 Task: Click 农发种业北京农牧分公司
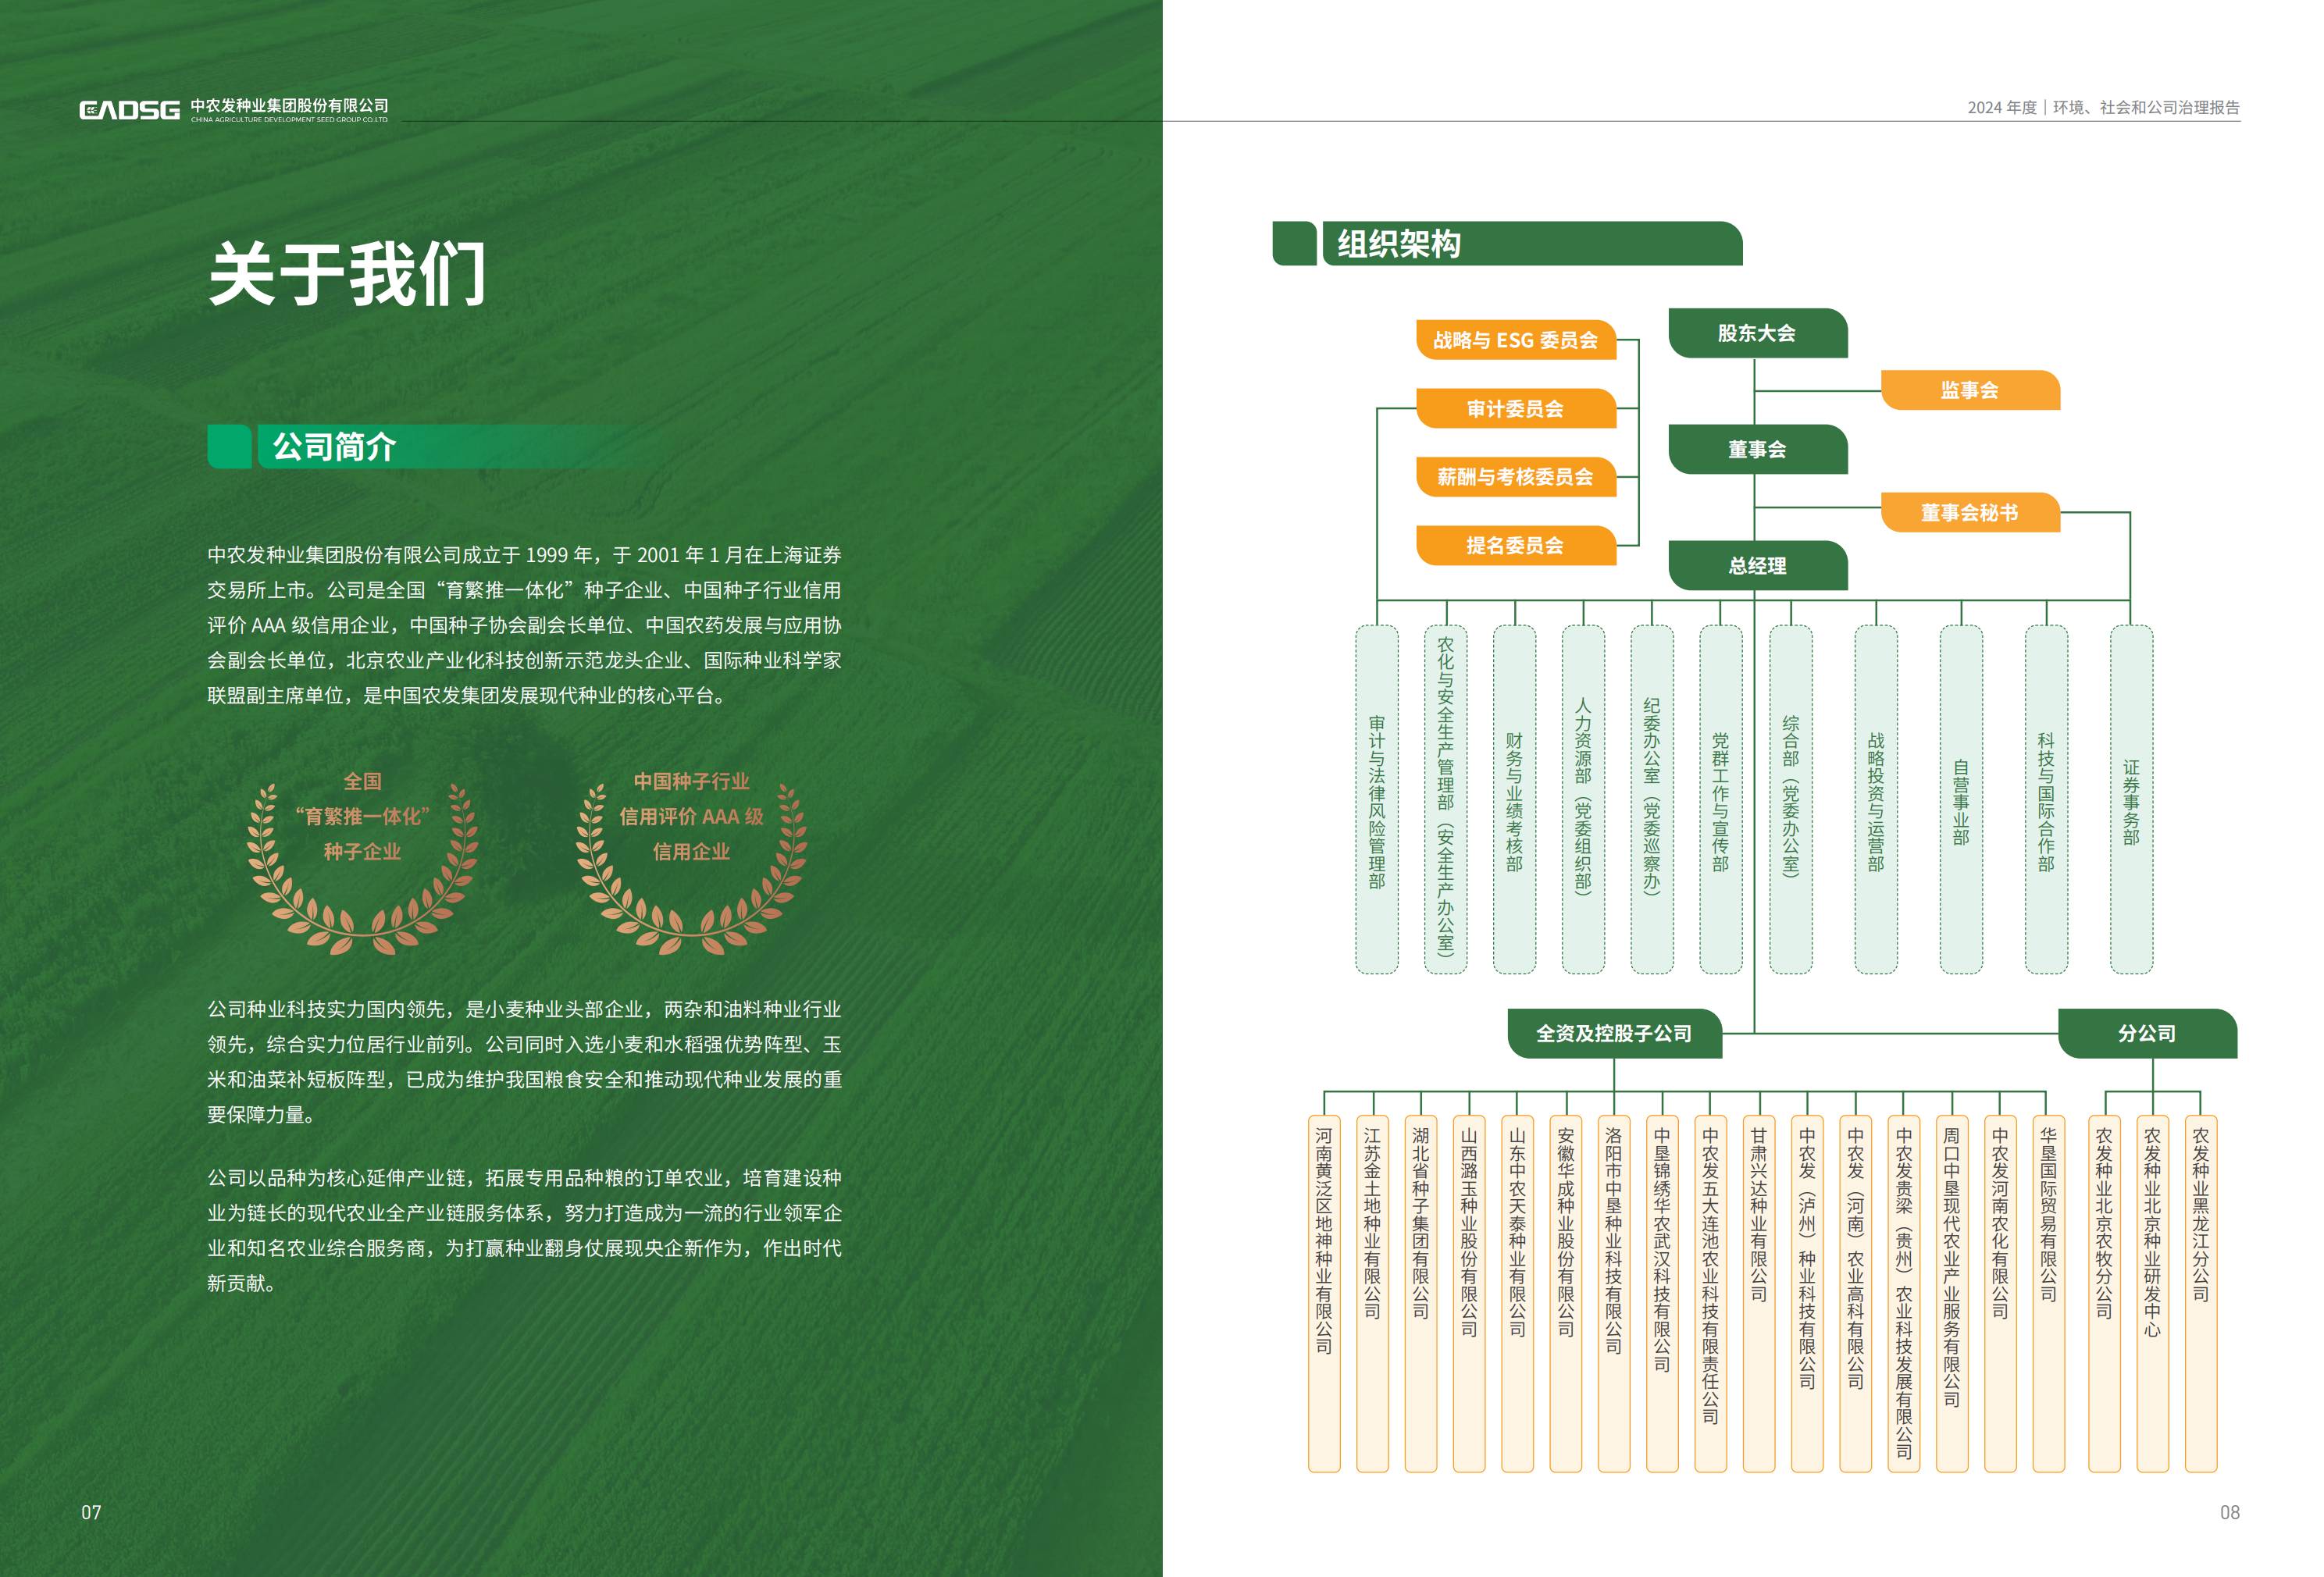coord(2105,1294)
